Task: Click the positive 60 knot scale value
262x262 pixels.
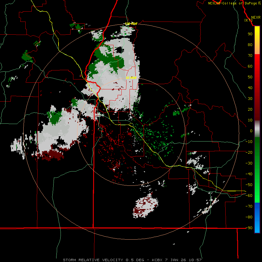Action: (250, 66)
